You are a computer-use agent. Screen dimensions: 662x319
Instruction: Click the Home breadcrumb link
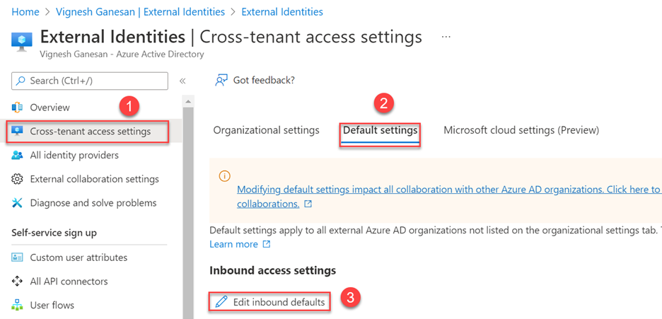[25, 12]
